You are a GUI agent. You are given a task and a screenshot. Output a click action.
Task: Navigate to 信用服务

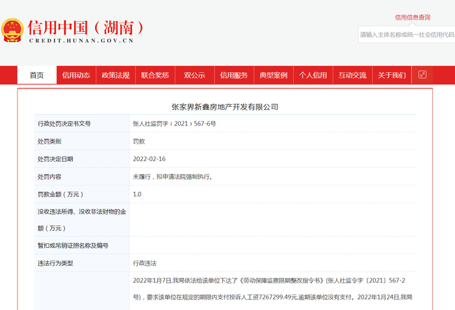234,75
